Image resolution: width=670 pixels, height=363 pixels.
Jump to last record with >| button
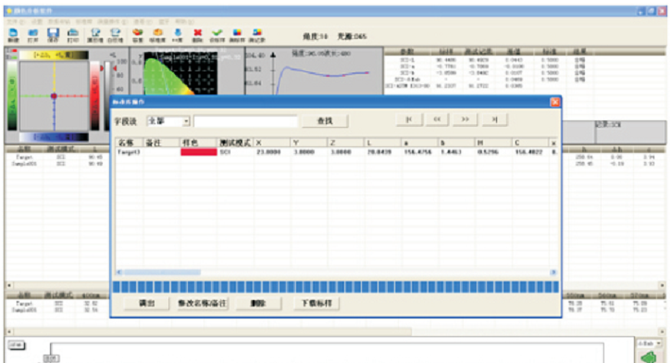(x=494, y=119)
